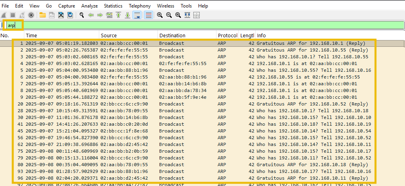Select packet 20 Gratuitous ARP for 192.168.10.52
Screen dimensions: 405x186
click(202, 104)
